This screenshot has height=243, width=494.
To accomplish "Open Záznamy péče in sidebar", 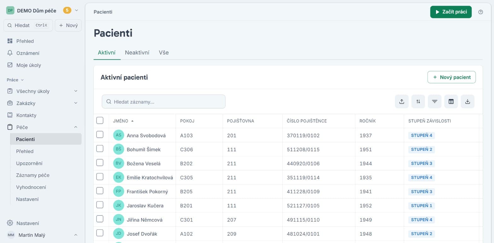I will pos(33,175).
